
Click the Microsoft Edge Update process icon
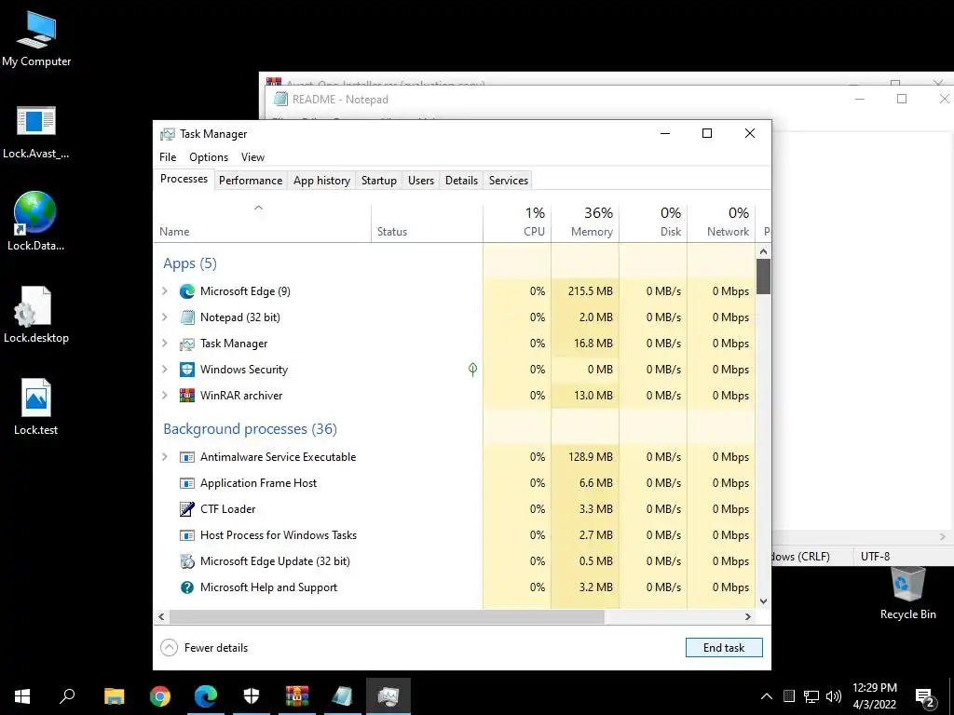tap(186, 561)
